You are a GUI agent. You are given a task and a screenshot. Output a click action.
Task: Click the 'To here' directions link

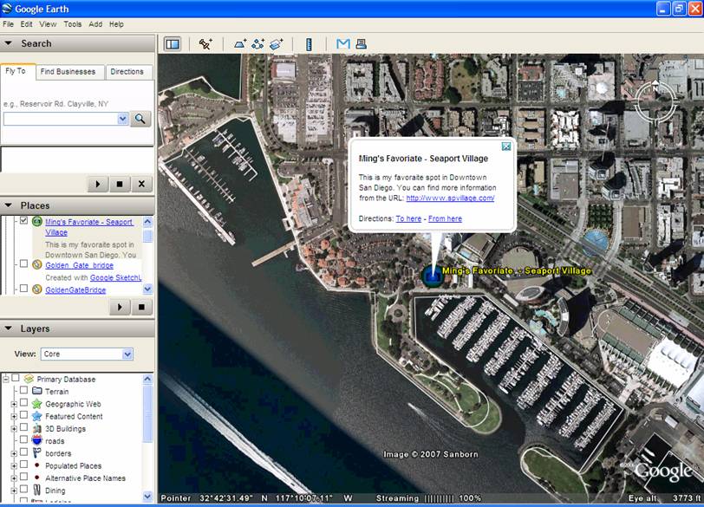coord(408,218)
